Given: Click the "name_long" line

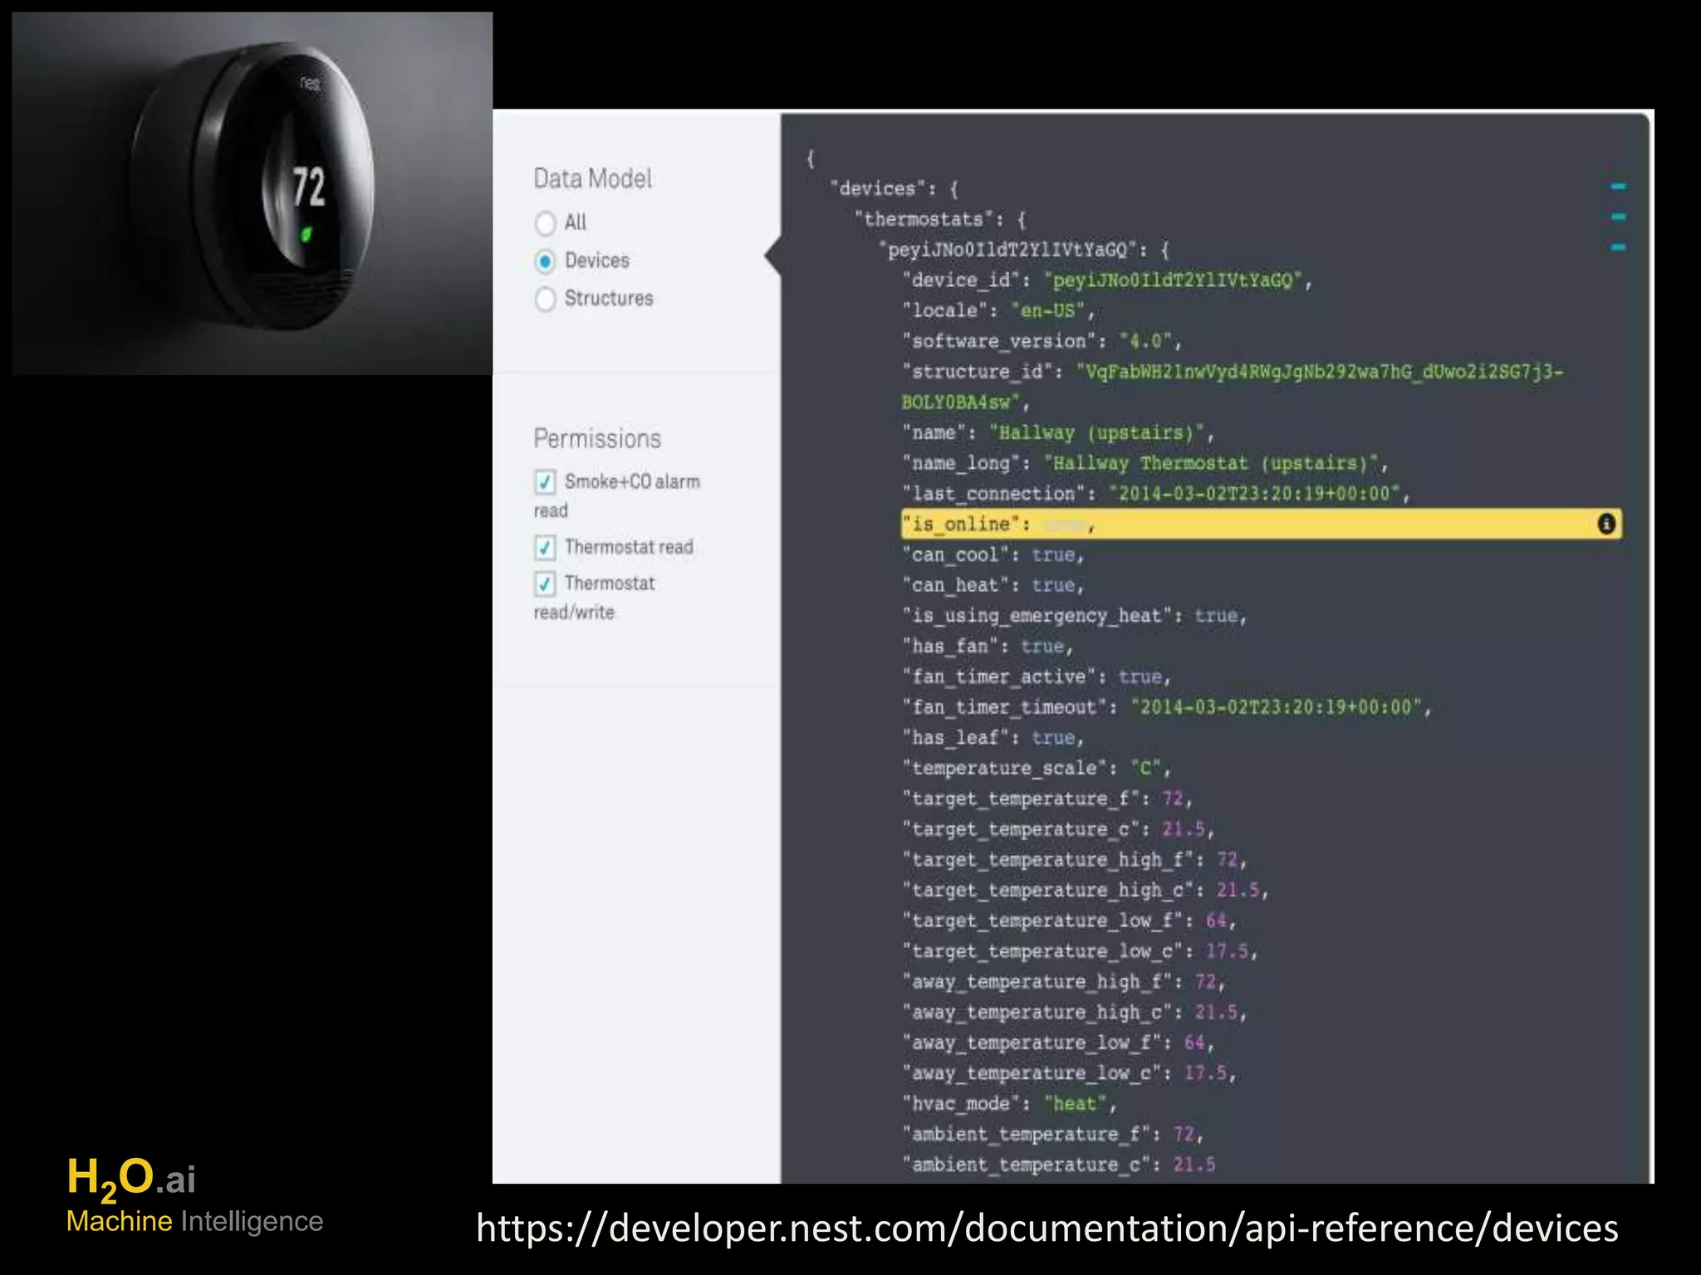Looking at the screenshot, I should [1145, 463].
